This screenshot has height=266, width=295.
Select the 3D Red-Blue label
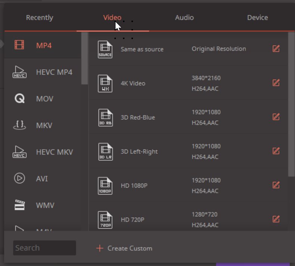point(138,118)
